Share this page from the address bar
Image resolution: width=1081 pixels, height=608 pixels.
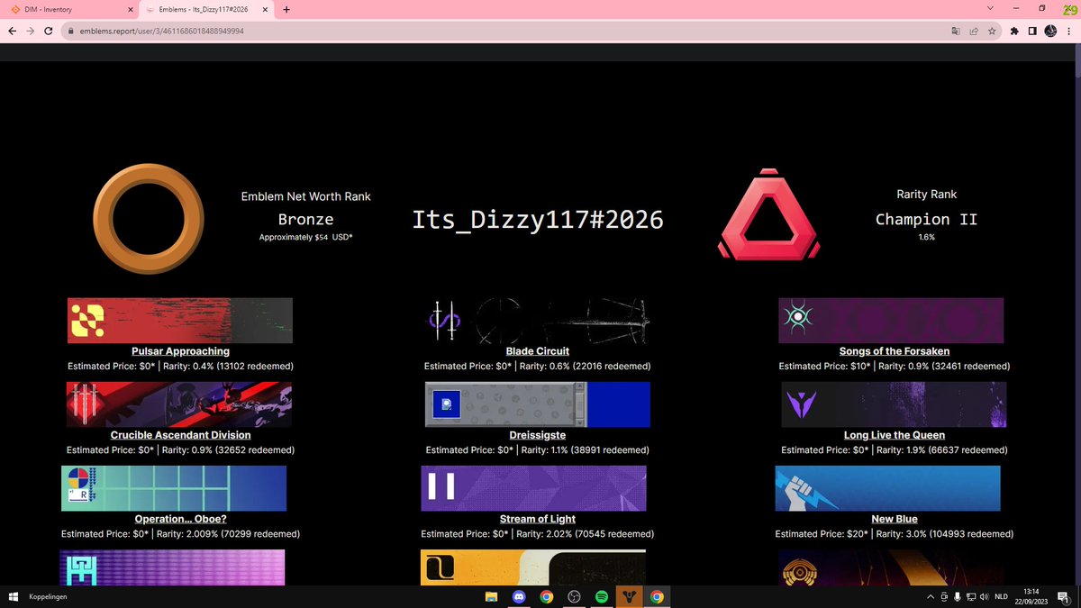click(974, 30)
